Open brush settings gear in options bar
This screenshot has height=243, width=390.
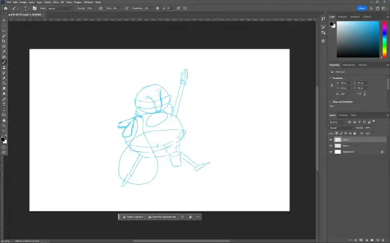coord(158,9)
